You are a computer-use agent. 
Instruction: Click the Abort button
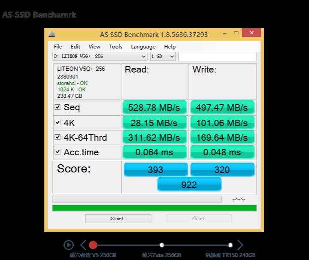(x=199, y=219)
